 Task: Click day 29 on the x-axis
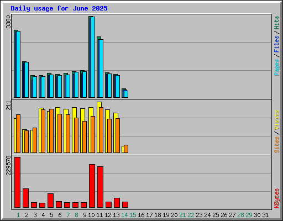(249, 215)
